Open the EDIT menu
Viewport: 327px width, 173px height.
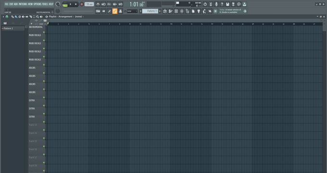(11, 4)
